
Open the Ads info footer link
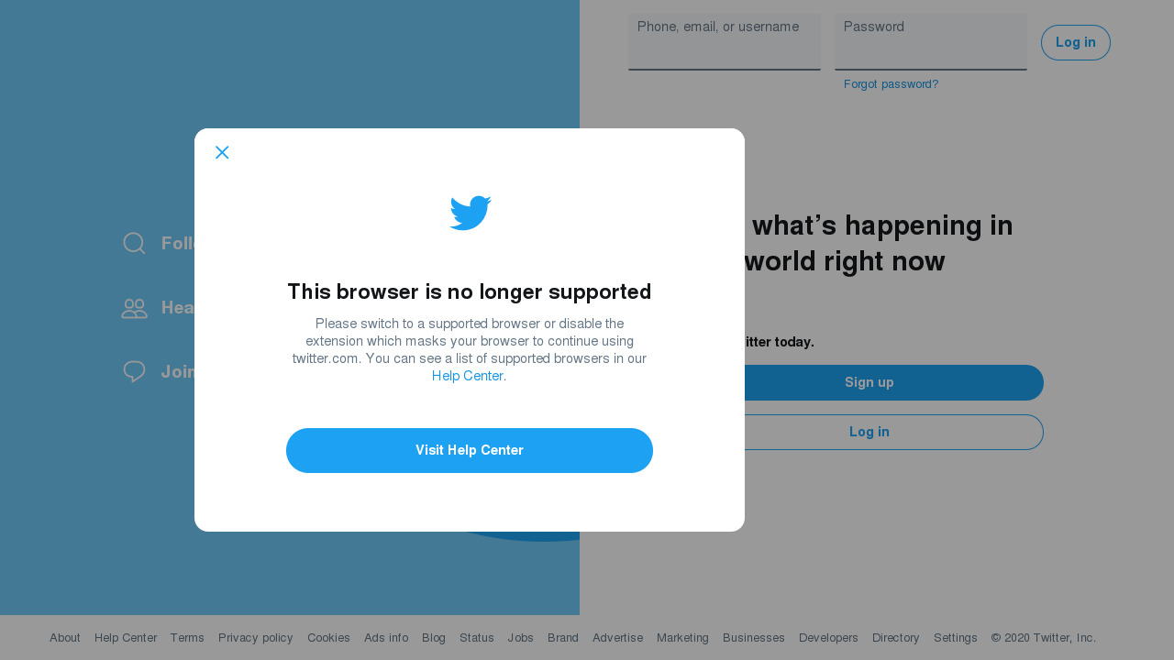(386, 638)
